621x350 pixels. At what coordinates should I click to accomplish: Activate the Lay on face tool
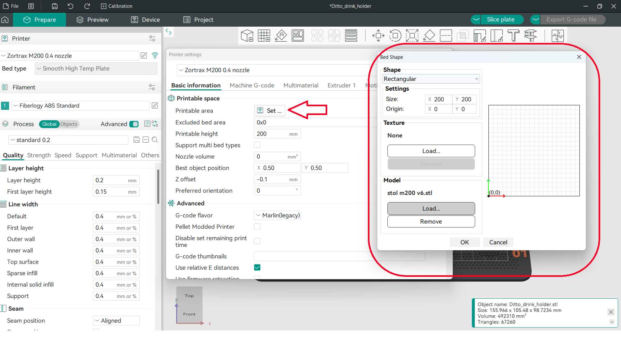[429, 35]
